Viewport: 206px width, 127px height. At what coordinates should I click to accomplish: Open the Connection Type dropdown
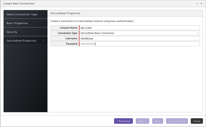pyautogui.click(x=140, y=33)
